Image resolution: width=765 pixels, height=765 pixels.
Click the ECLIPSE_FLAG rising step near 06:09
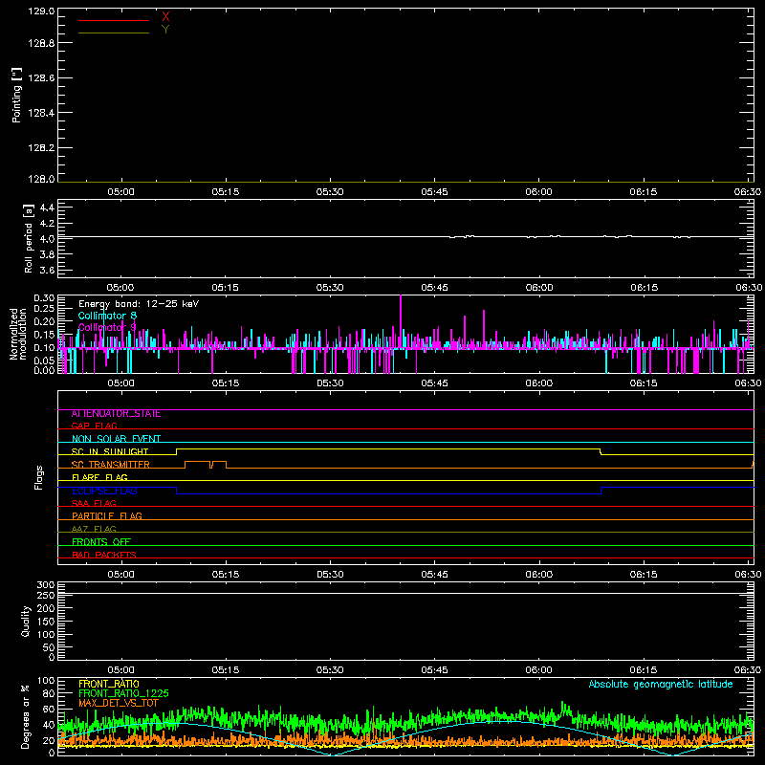601,491
